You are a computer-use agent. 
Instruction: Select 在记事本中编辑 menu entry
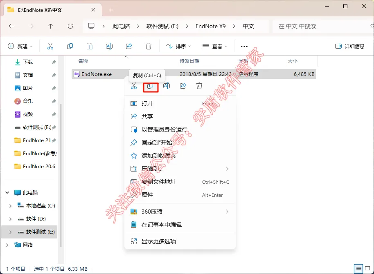[x=180, y=225]
